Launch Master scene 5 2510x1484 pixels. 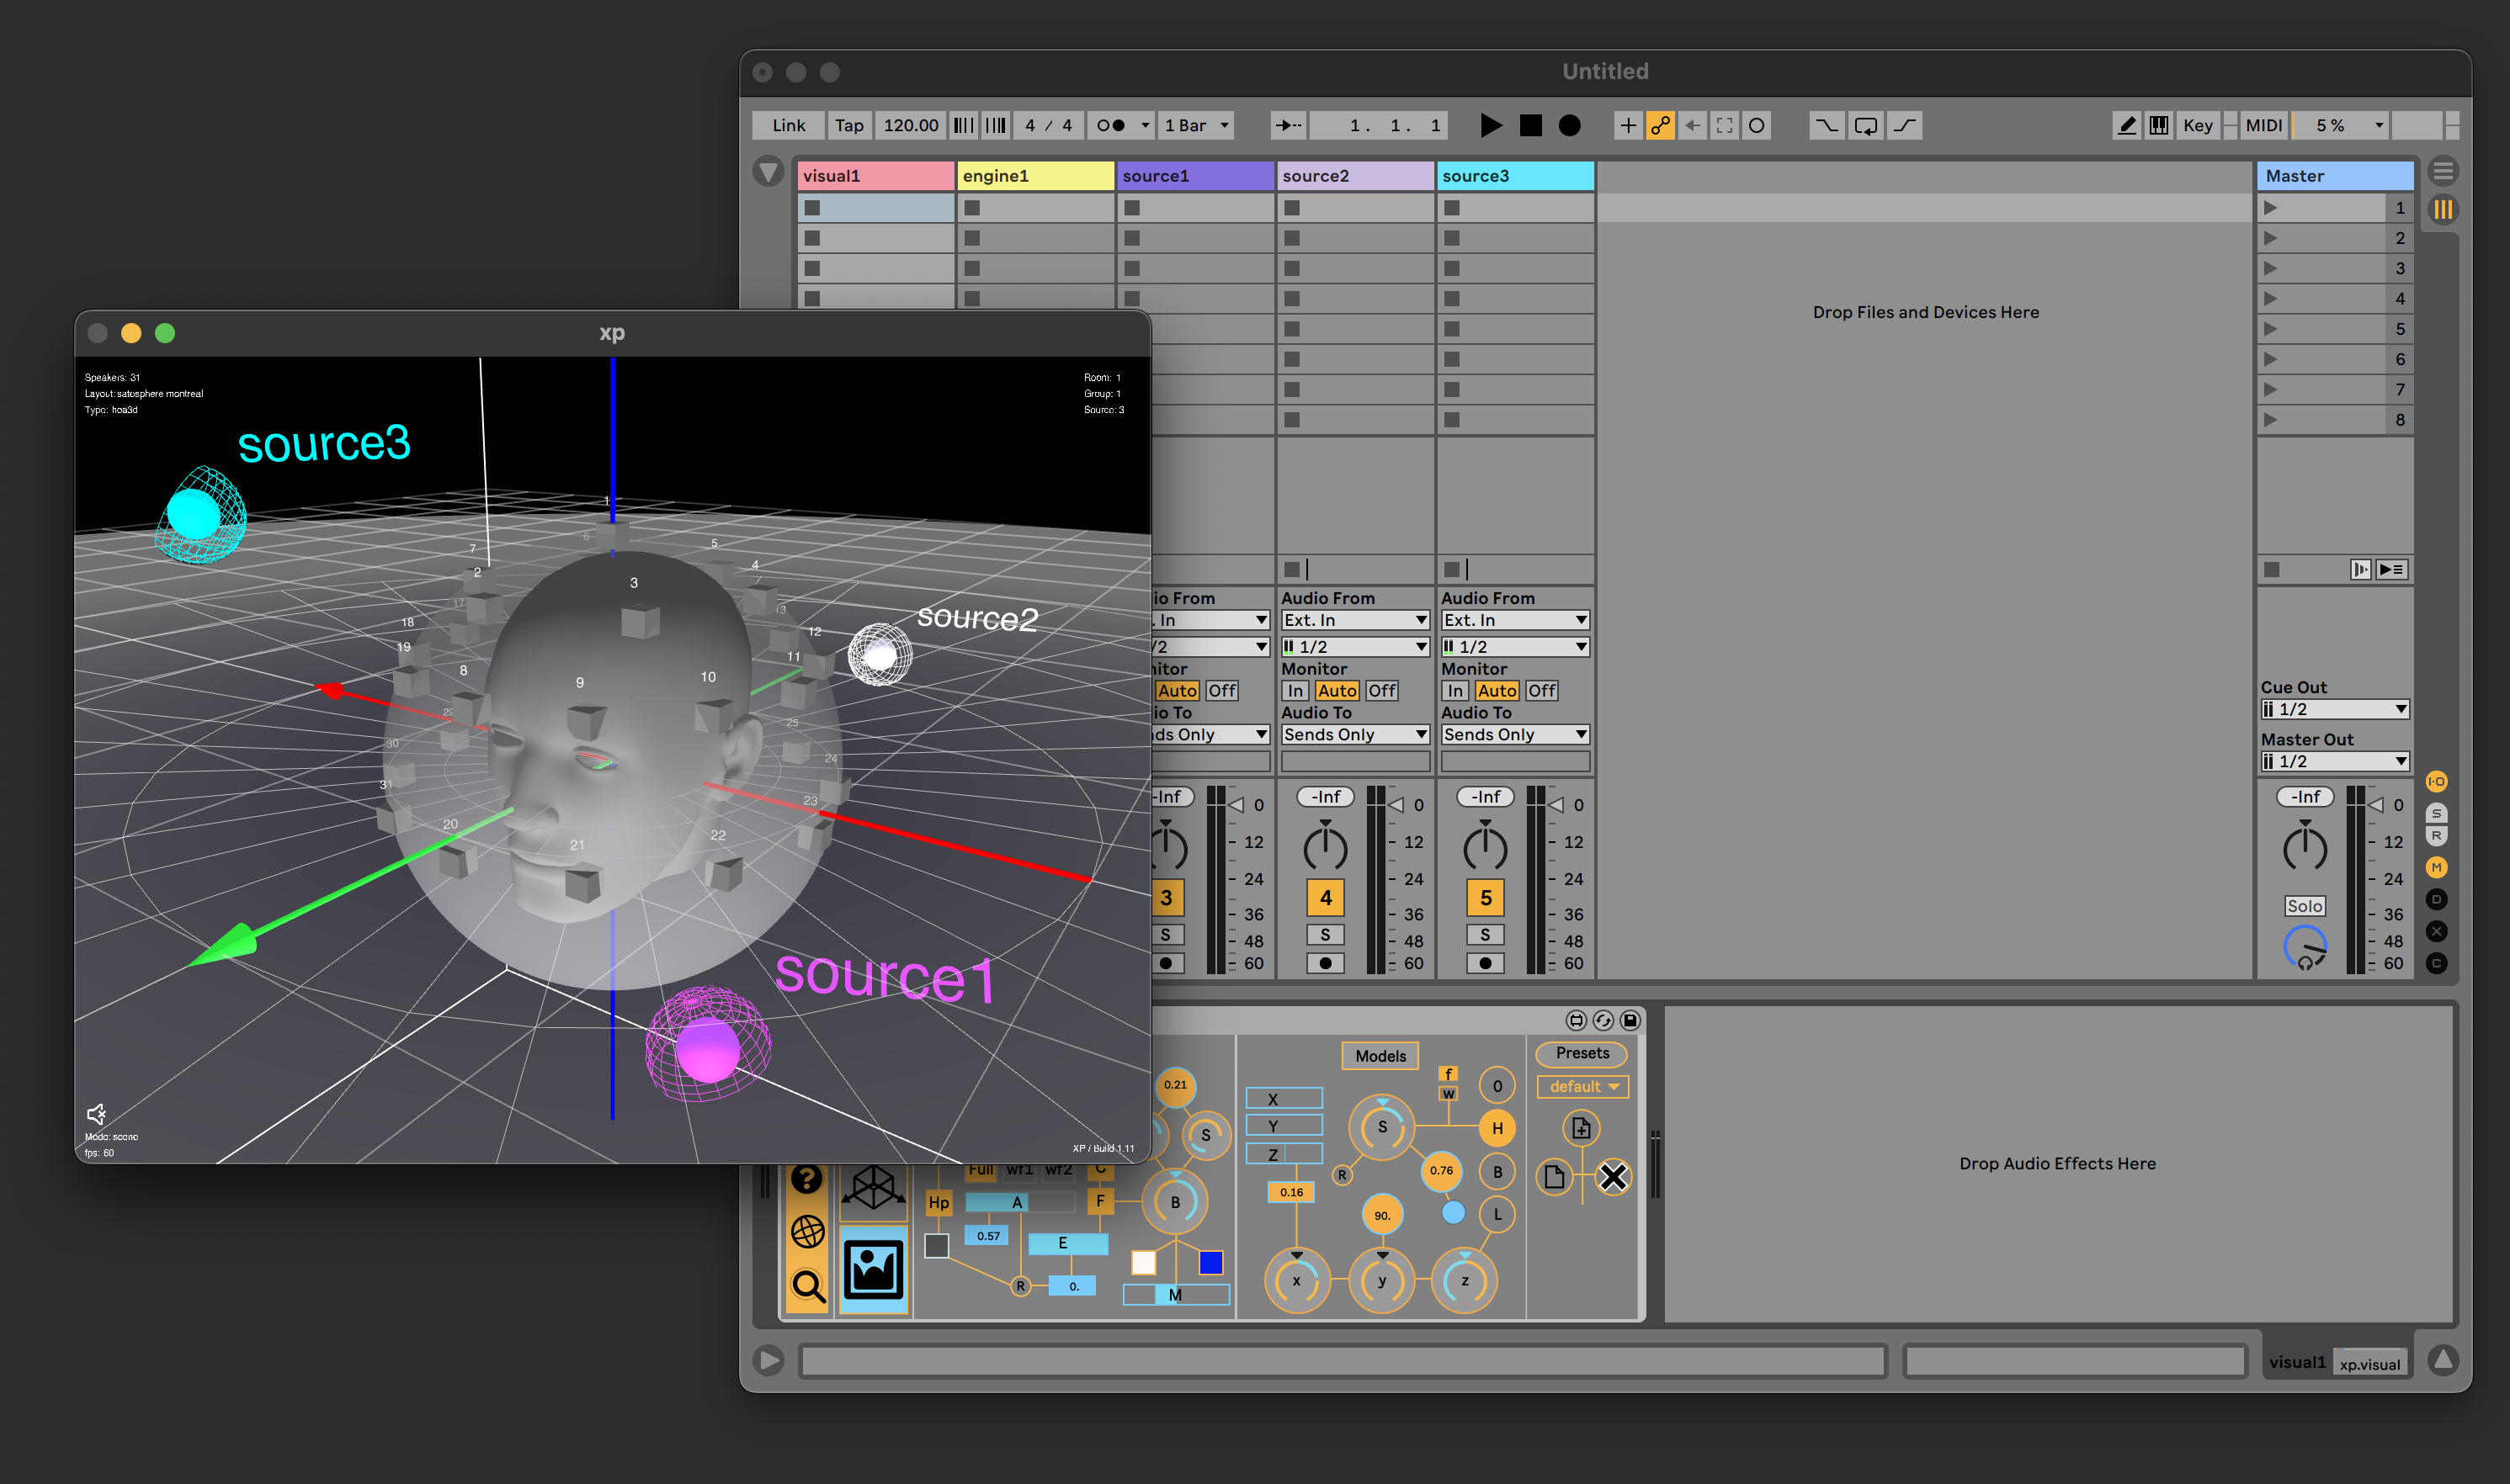(x=2271, y=329)
